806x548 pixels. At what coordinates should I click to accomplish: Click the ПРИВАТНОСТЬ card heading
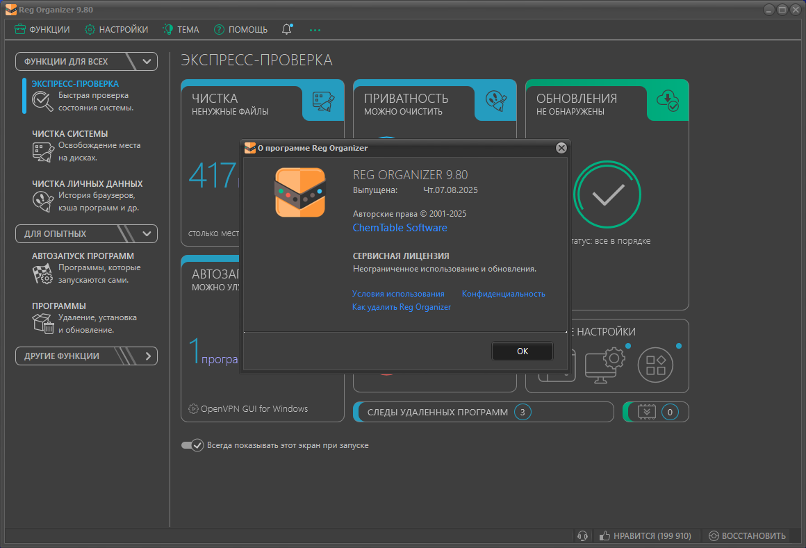click(406, 98)
